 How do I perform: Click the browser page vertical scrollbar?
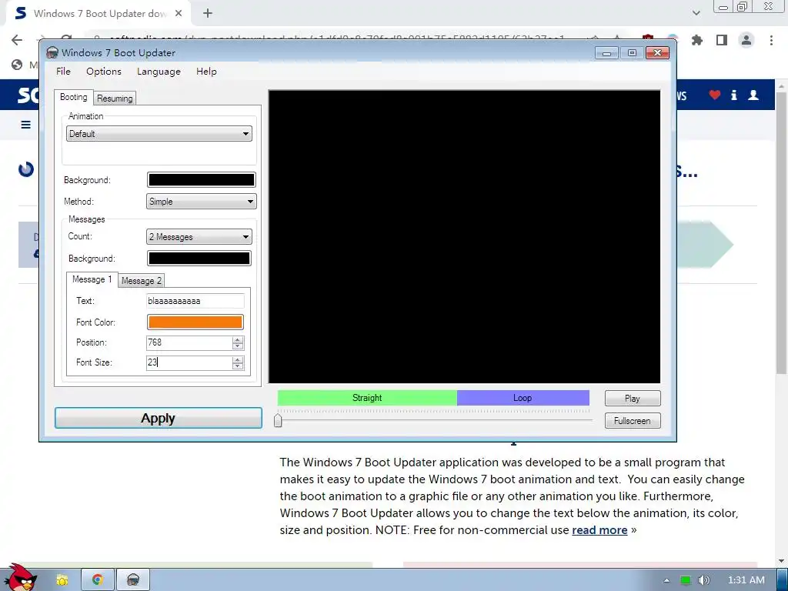(x=780, y=233)
